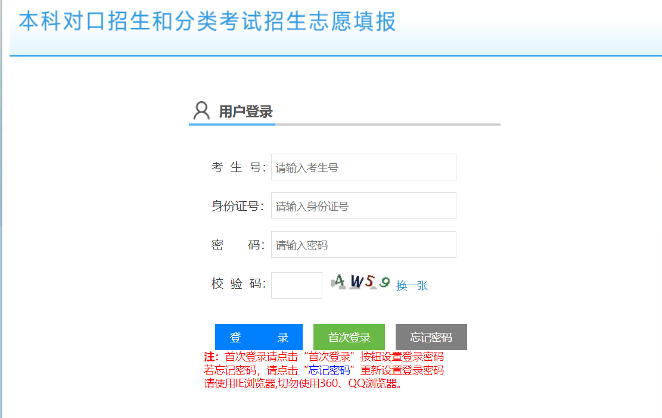The image size is (662, 418).
Task: Click the bold red 注: note label
Action: (x=212, y=357)
